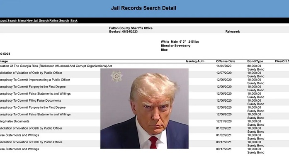
Task: Click the Issuing Auth column header
Action: [x=195, y=61]
